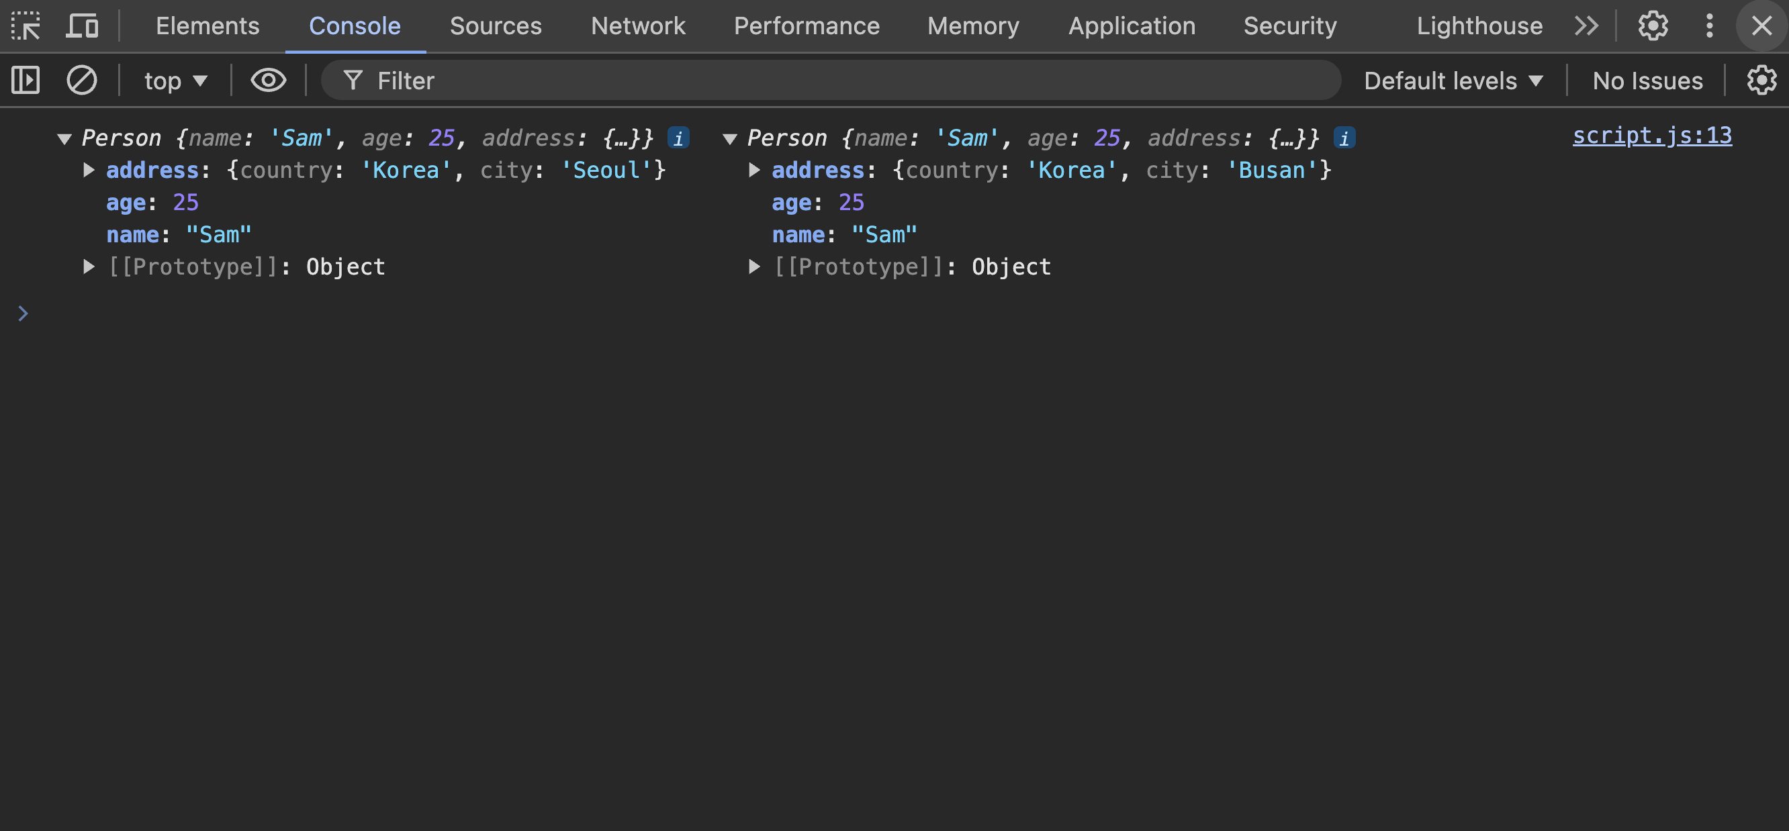Collapse the first Person object
Viewport: 1789px width, 831px height.
[64, 139]
